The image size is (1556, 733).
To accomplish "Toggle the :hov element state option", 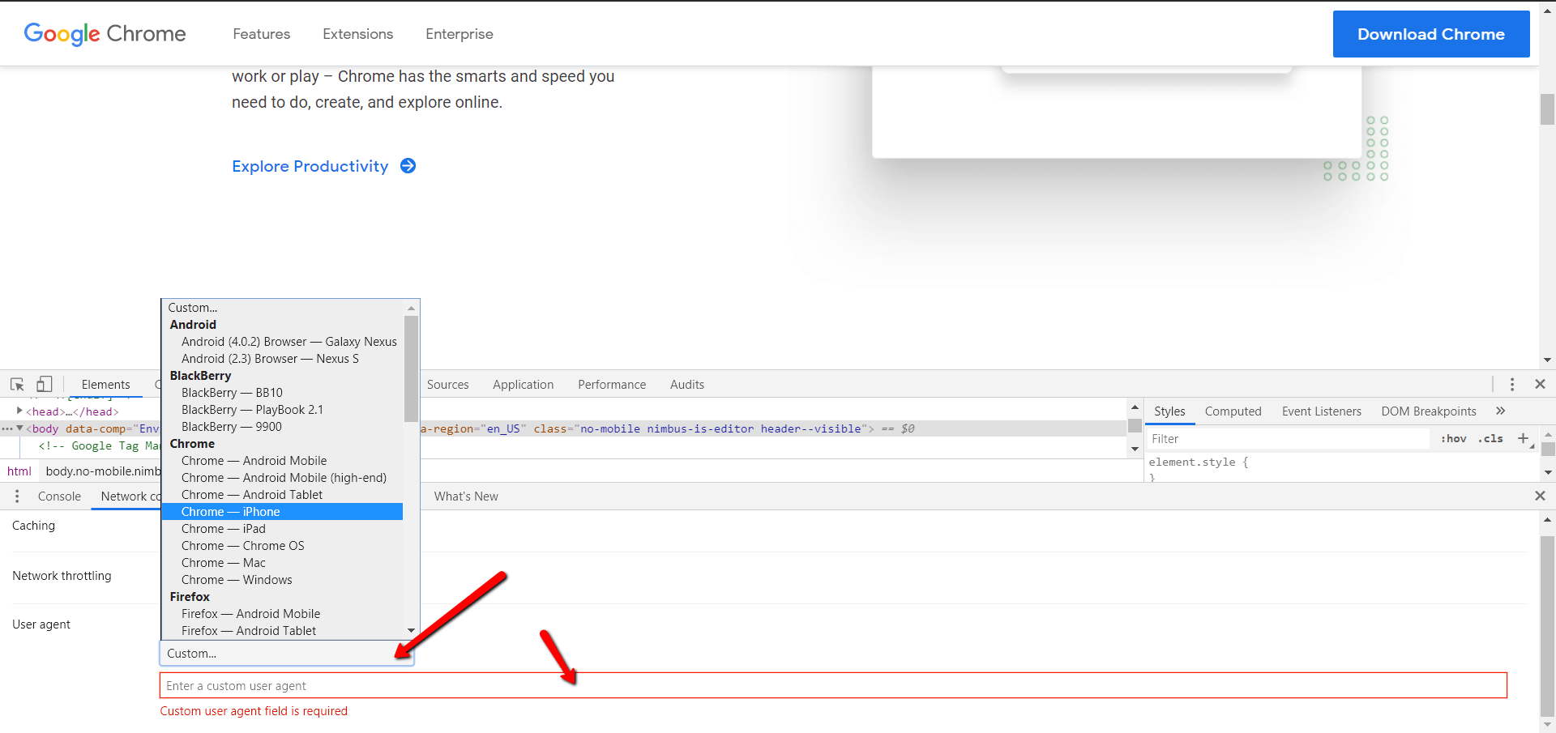I will tap(1453, 439).
